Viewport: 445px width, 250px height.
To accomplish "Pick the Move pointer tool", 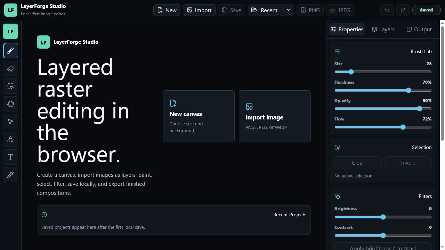I will pos(10,122).
